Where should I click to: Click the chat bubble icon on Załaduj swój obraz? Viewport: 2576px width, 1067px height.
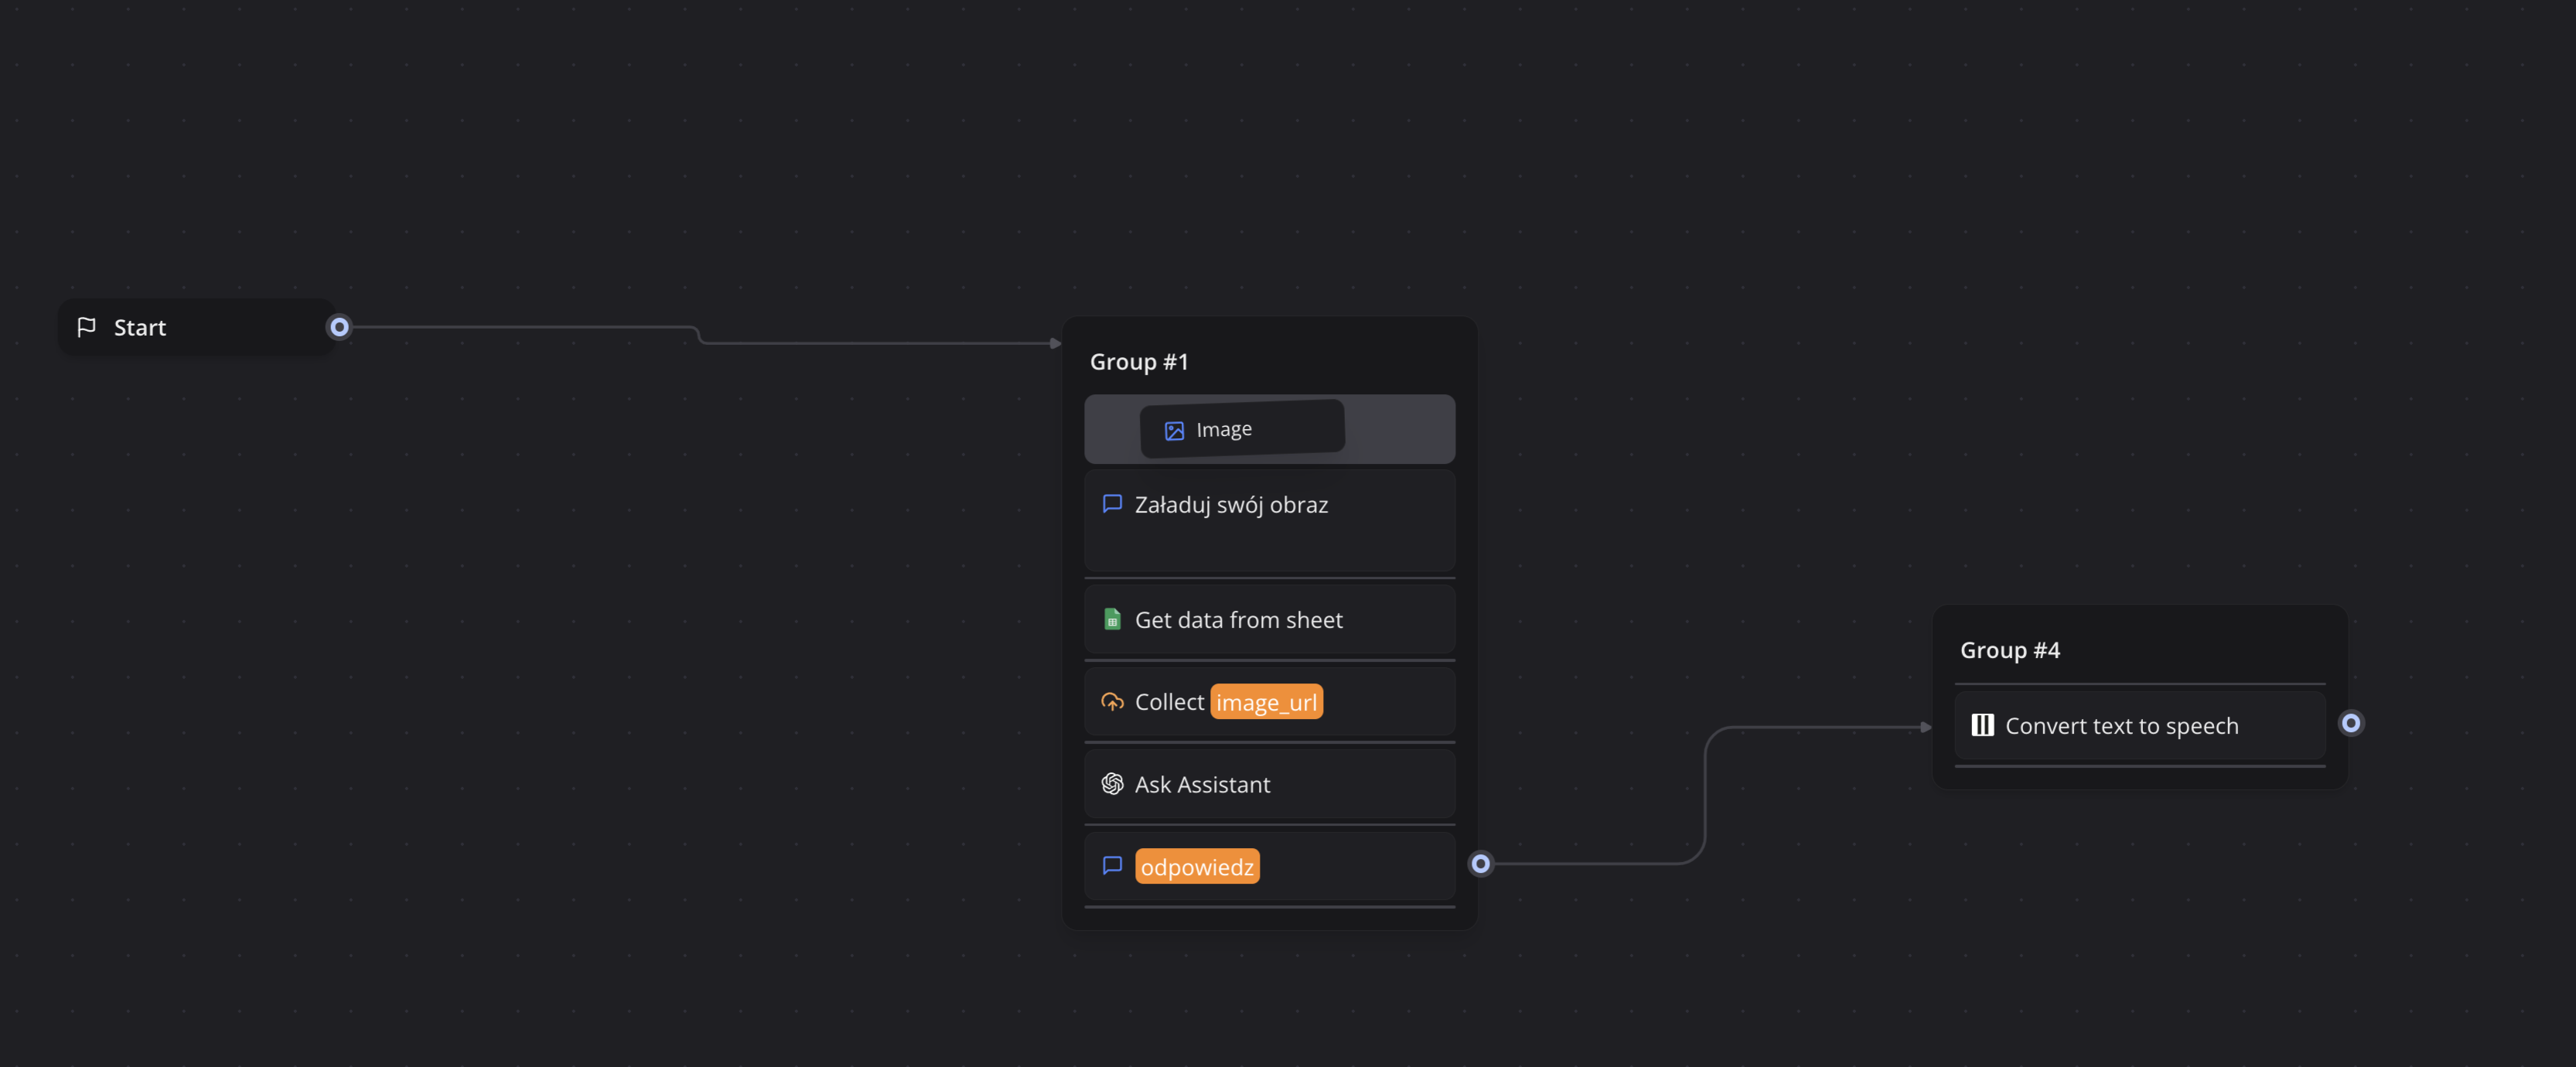point(1111,504)
